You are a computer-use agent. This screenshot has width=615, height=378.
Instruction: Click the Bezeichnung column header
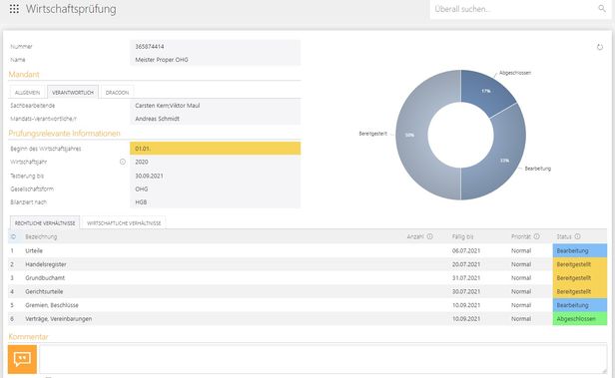[x=41, y=236]
